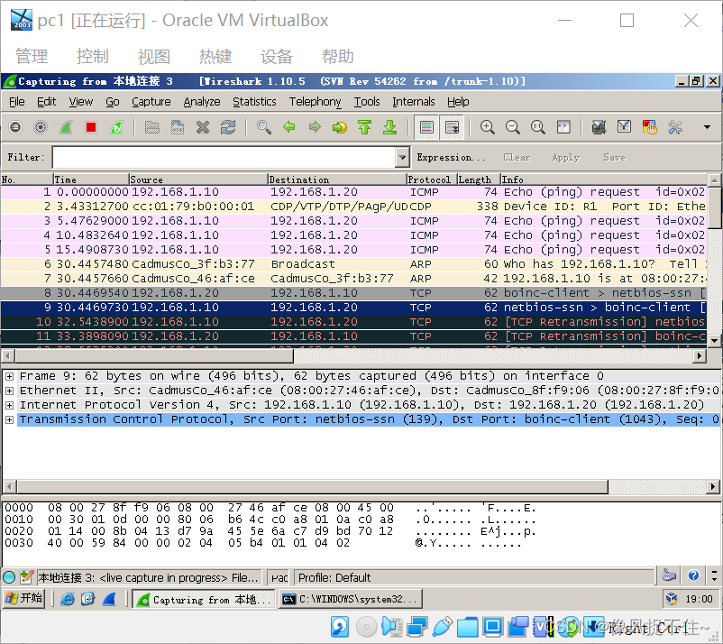Click the expert info status circle icon
The width and height of the screenshot is (723, 644).
tap(9, 577)
